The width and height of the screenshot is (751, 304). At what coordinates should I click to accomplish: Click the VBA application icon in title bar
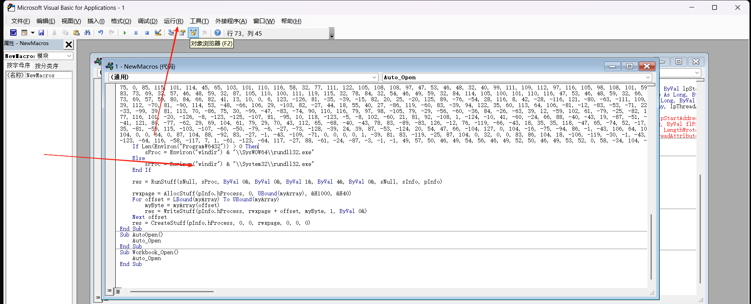coord(11,7)
